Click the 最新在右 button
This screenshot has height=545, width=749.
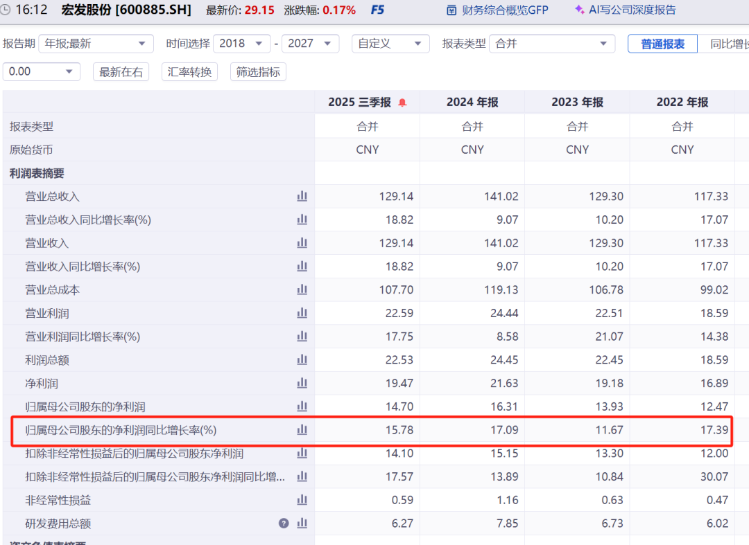click(x=121, y=72)
